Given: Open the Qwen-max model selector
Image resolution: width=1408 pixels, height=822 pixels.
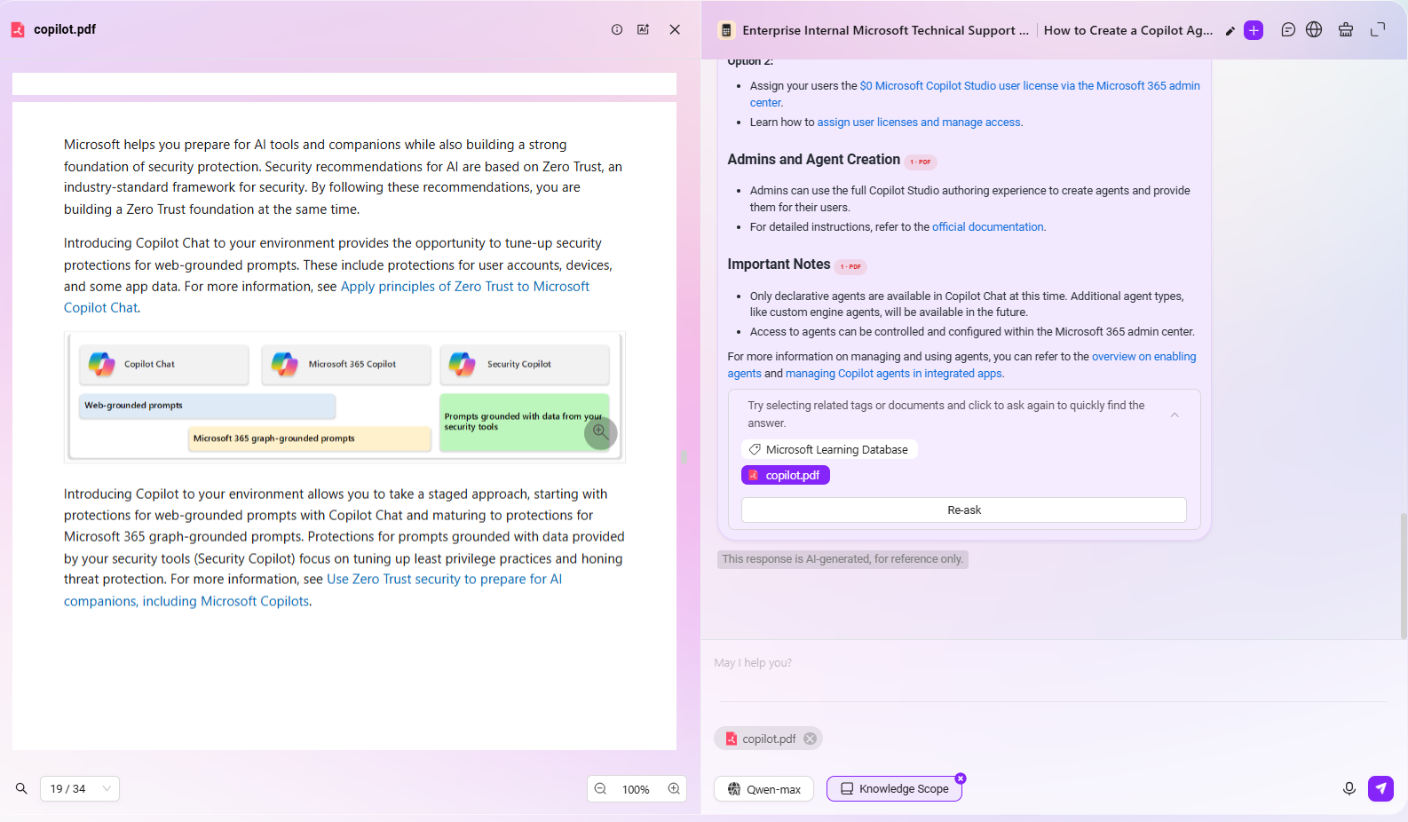Looking at the screenshot, I should (x=763, y=789).
